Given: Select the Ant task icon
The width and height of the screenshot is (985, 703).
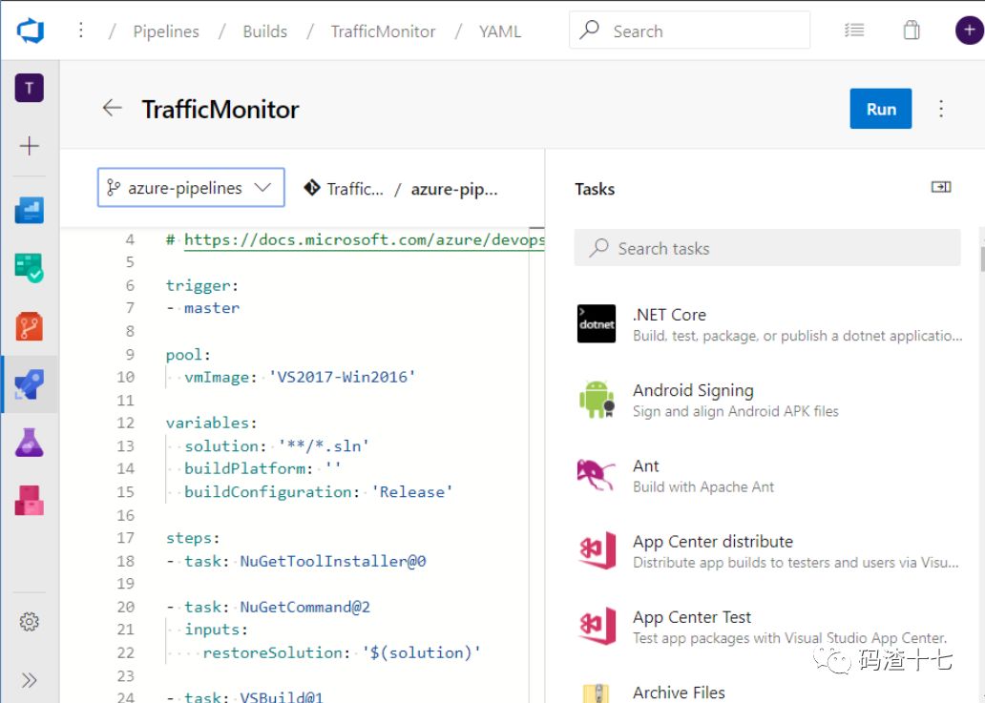Looking at the screenshot, I should pos(597,475).
